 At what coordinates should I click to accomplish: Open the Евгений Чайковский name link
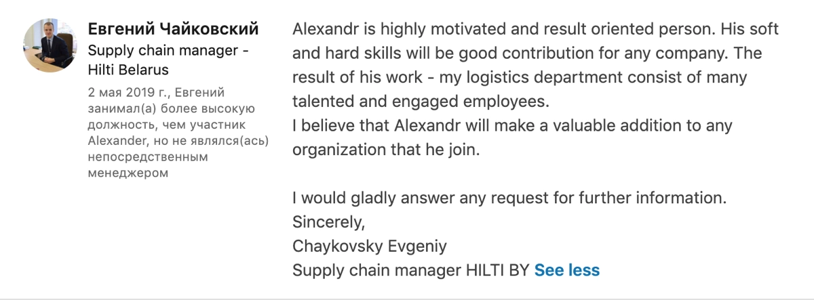(174, 28)
